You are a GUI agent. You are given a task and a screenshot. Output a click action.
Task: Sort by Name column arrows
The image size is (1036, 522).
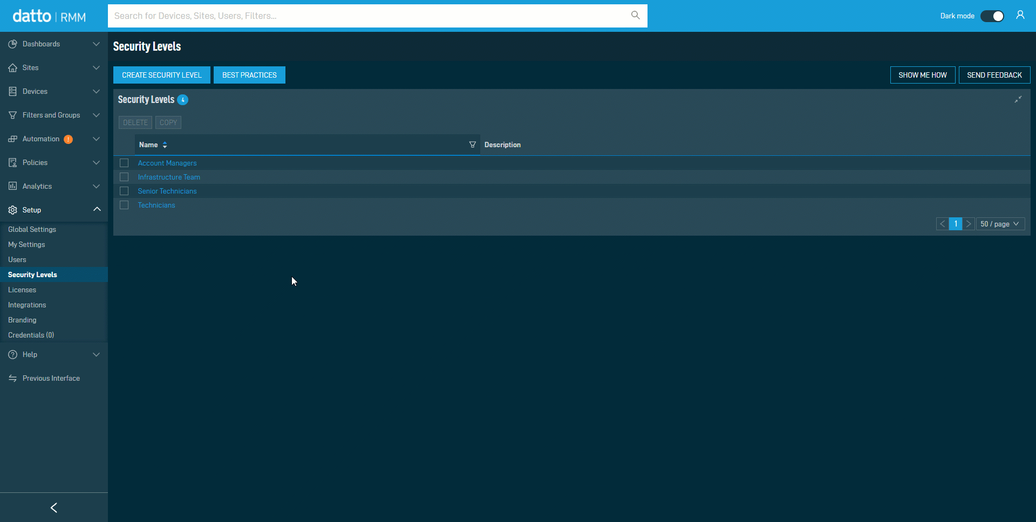click(165, 145)
